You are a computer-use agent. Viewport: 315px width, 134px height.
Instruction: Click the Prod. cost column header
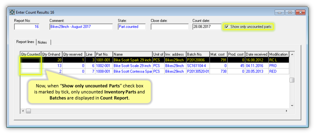(236, 54)
